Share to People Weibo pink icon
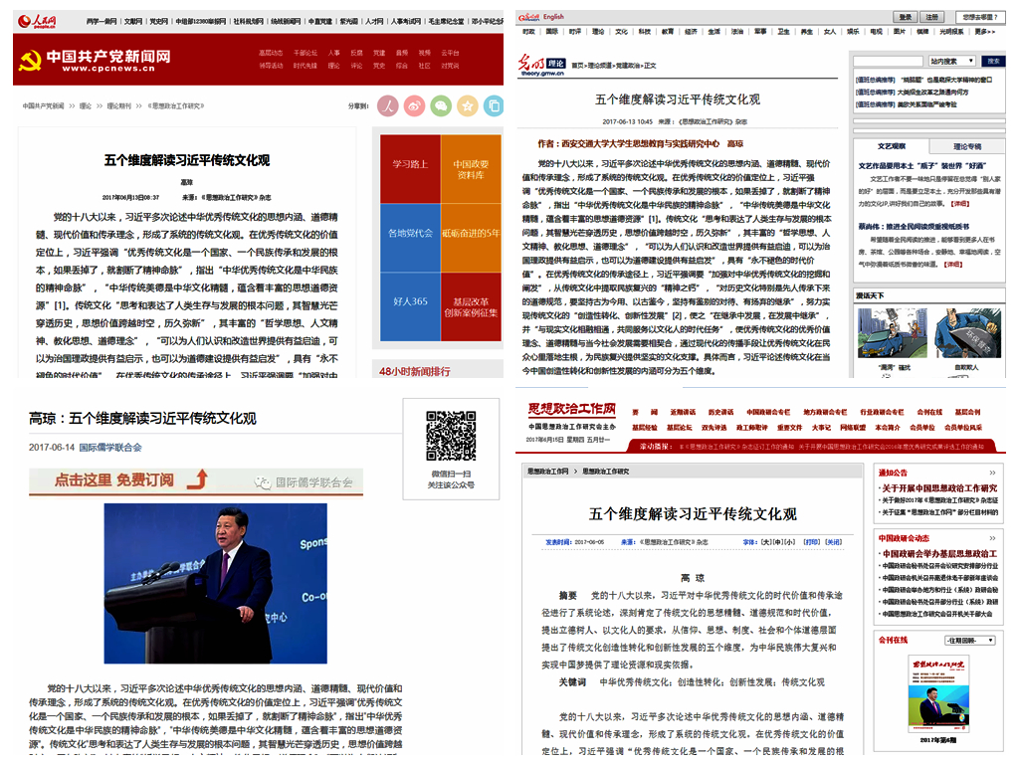 click(x=388, y=105)
